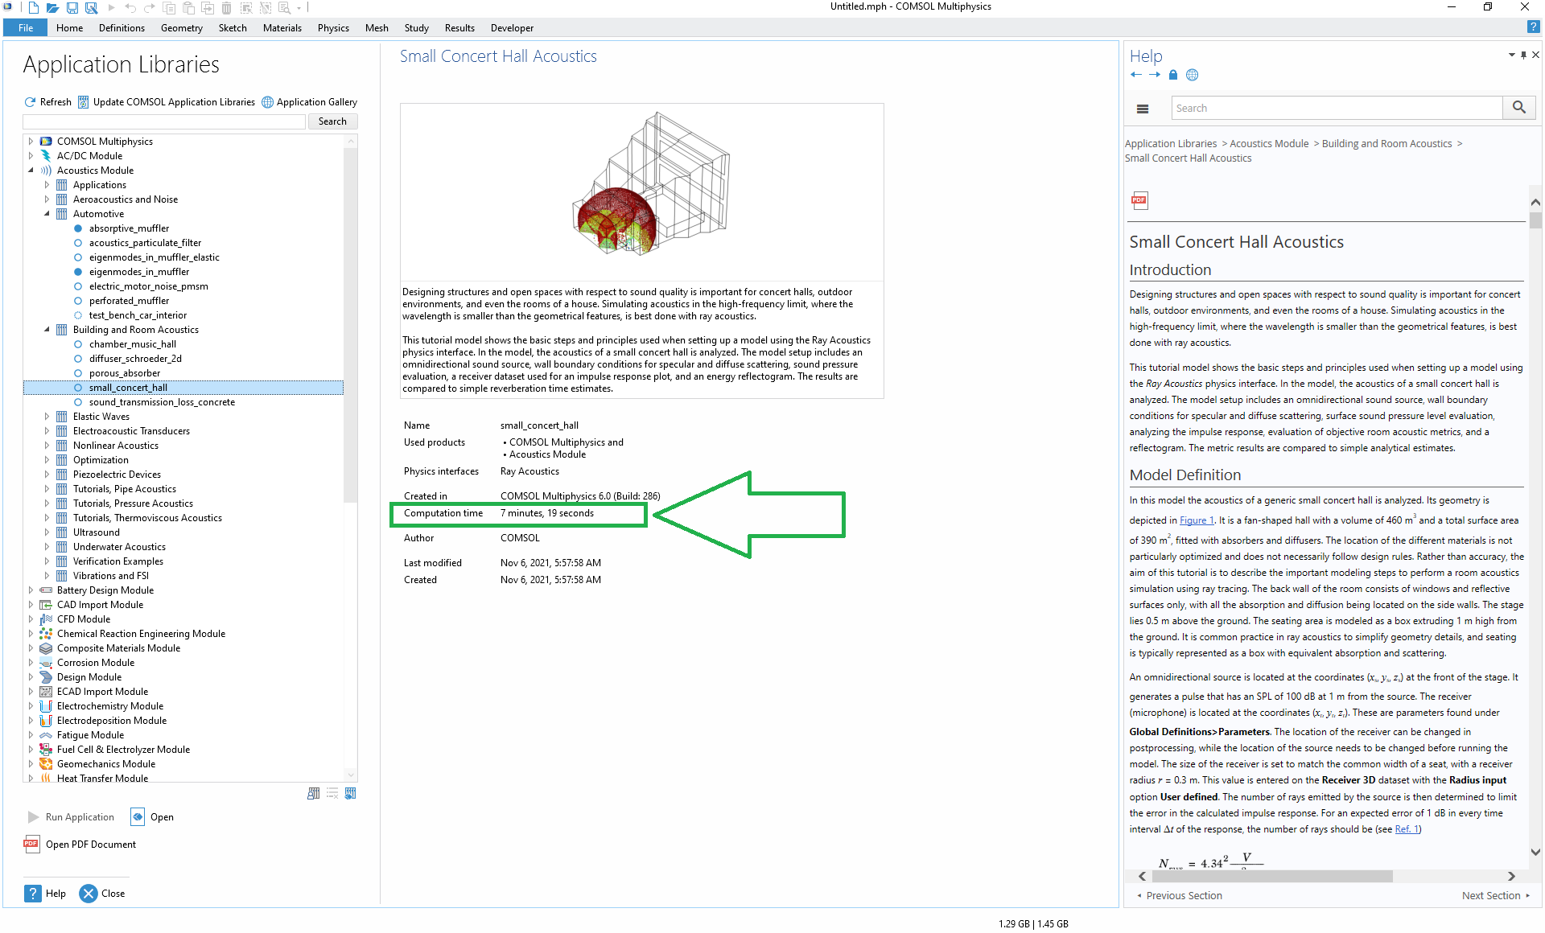
Task: Collapse the Automotive folder
Action: click(x=47, y=214)
